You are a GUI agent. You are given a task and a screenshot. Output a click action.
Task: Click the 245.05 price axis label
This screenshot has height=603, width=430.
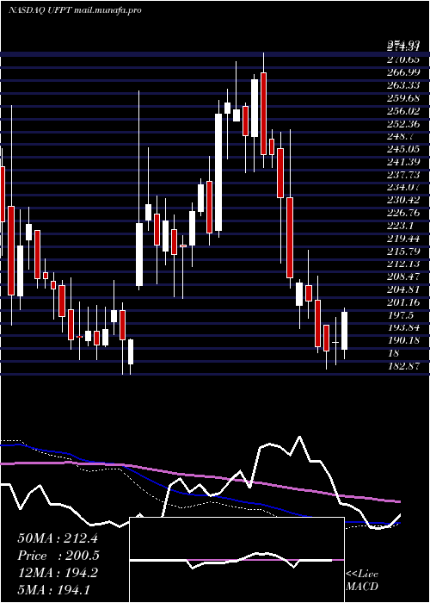coord(402,149)
